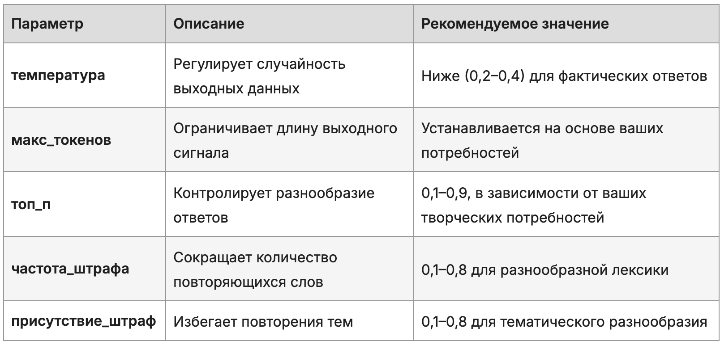Click description 'Сокращает количество повторяющихся слов'
720x345 pixels.
coord(255,269)
